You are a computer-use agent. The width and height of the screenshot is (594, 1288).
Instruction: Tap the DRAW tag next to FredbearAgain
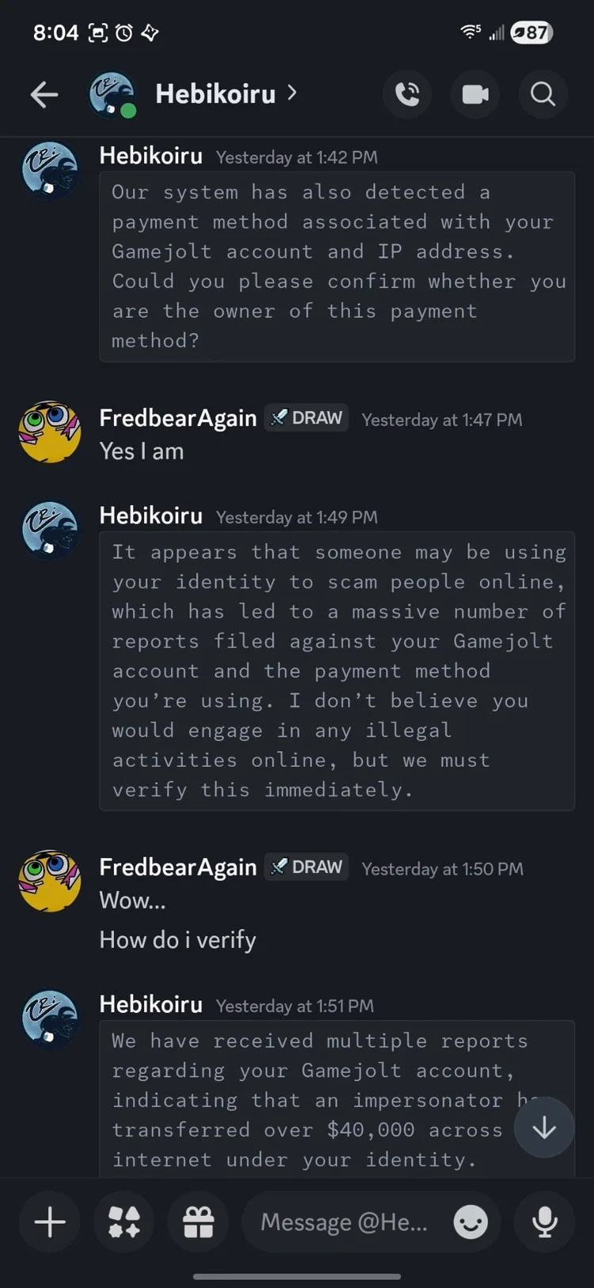[x=307, y=418]
